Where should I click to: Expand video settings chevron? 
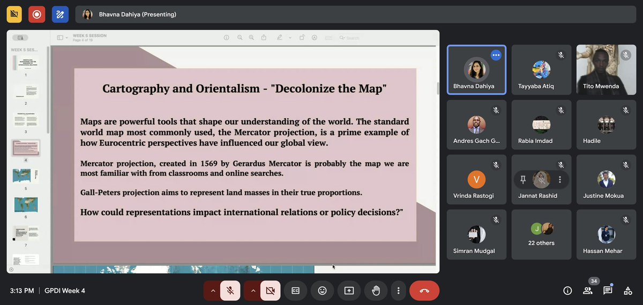click(x=253, y=291)
